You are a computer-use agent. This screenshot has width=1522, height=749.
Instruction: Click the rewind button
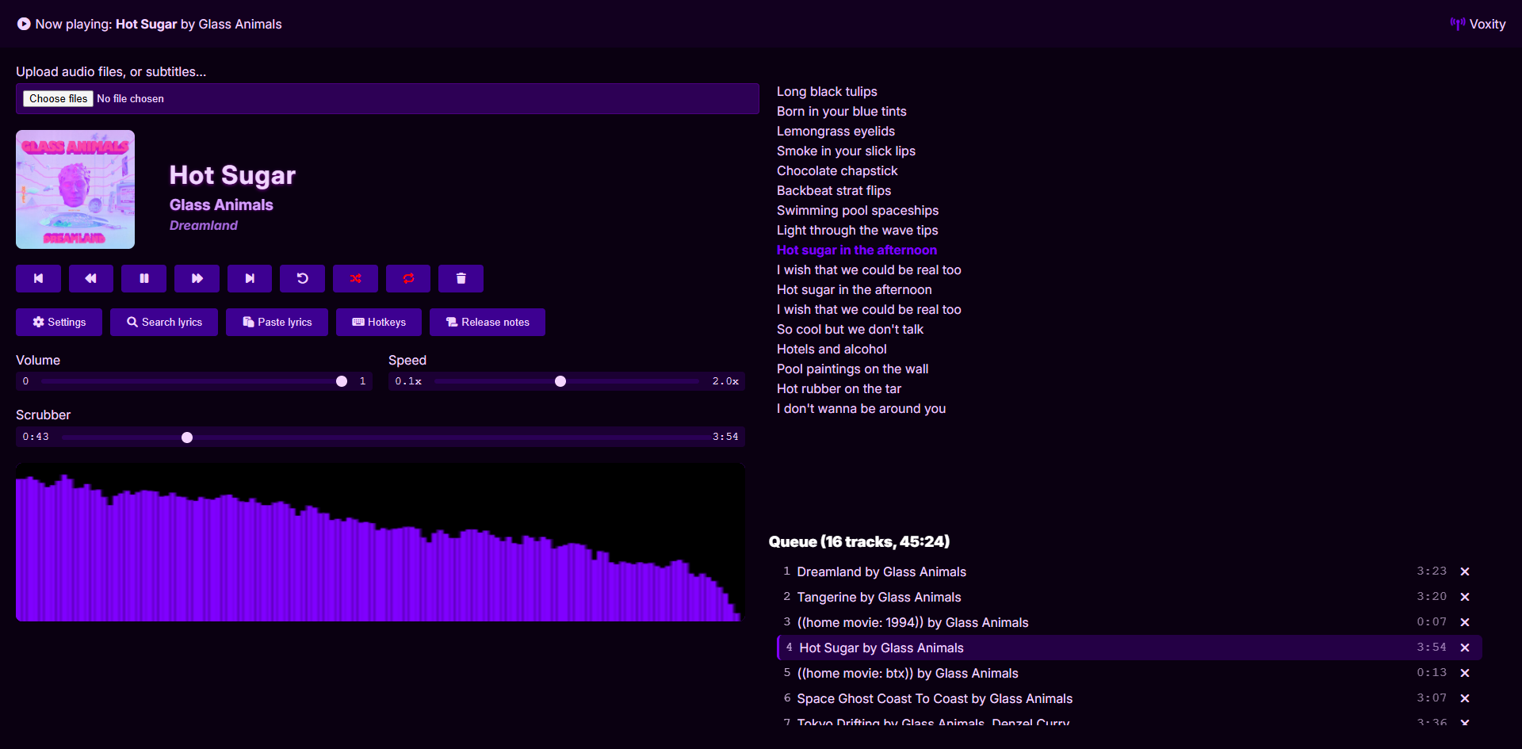click(x=91, y=278)
